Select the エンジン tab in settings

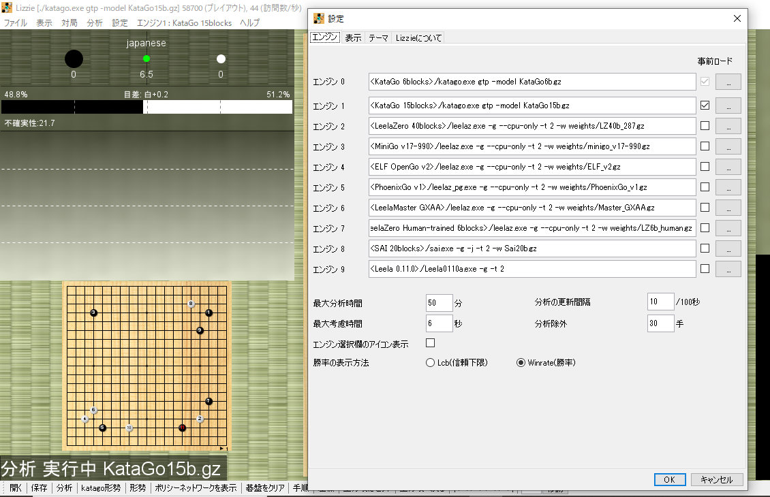[325, 37]
